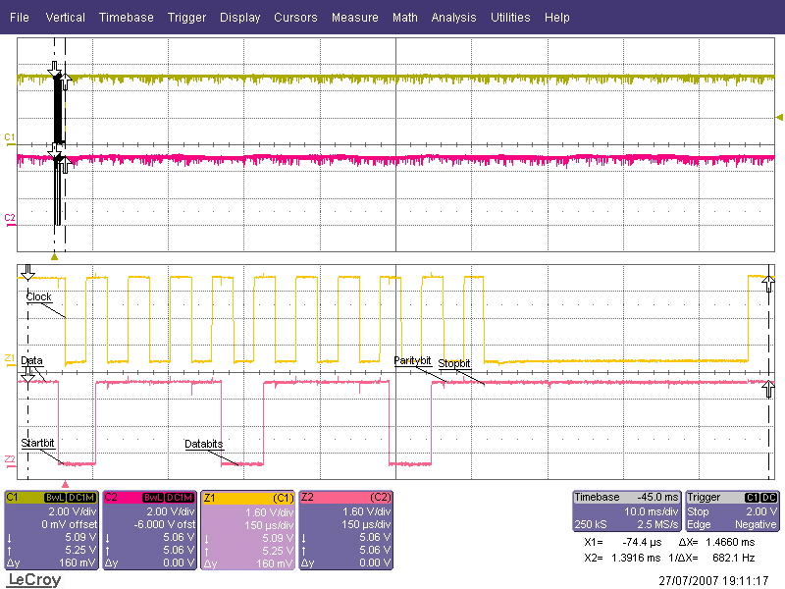This screenshot has width=785, height=589.
Task: Click the Edge trigger type text
Action: tap(699, 524)
